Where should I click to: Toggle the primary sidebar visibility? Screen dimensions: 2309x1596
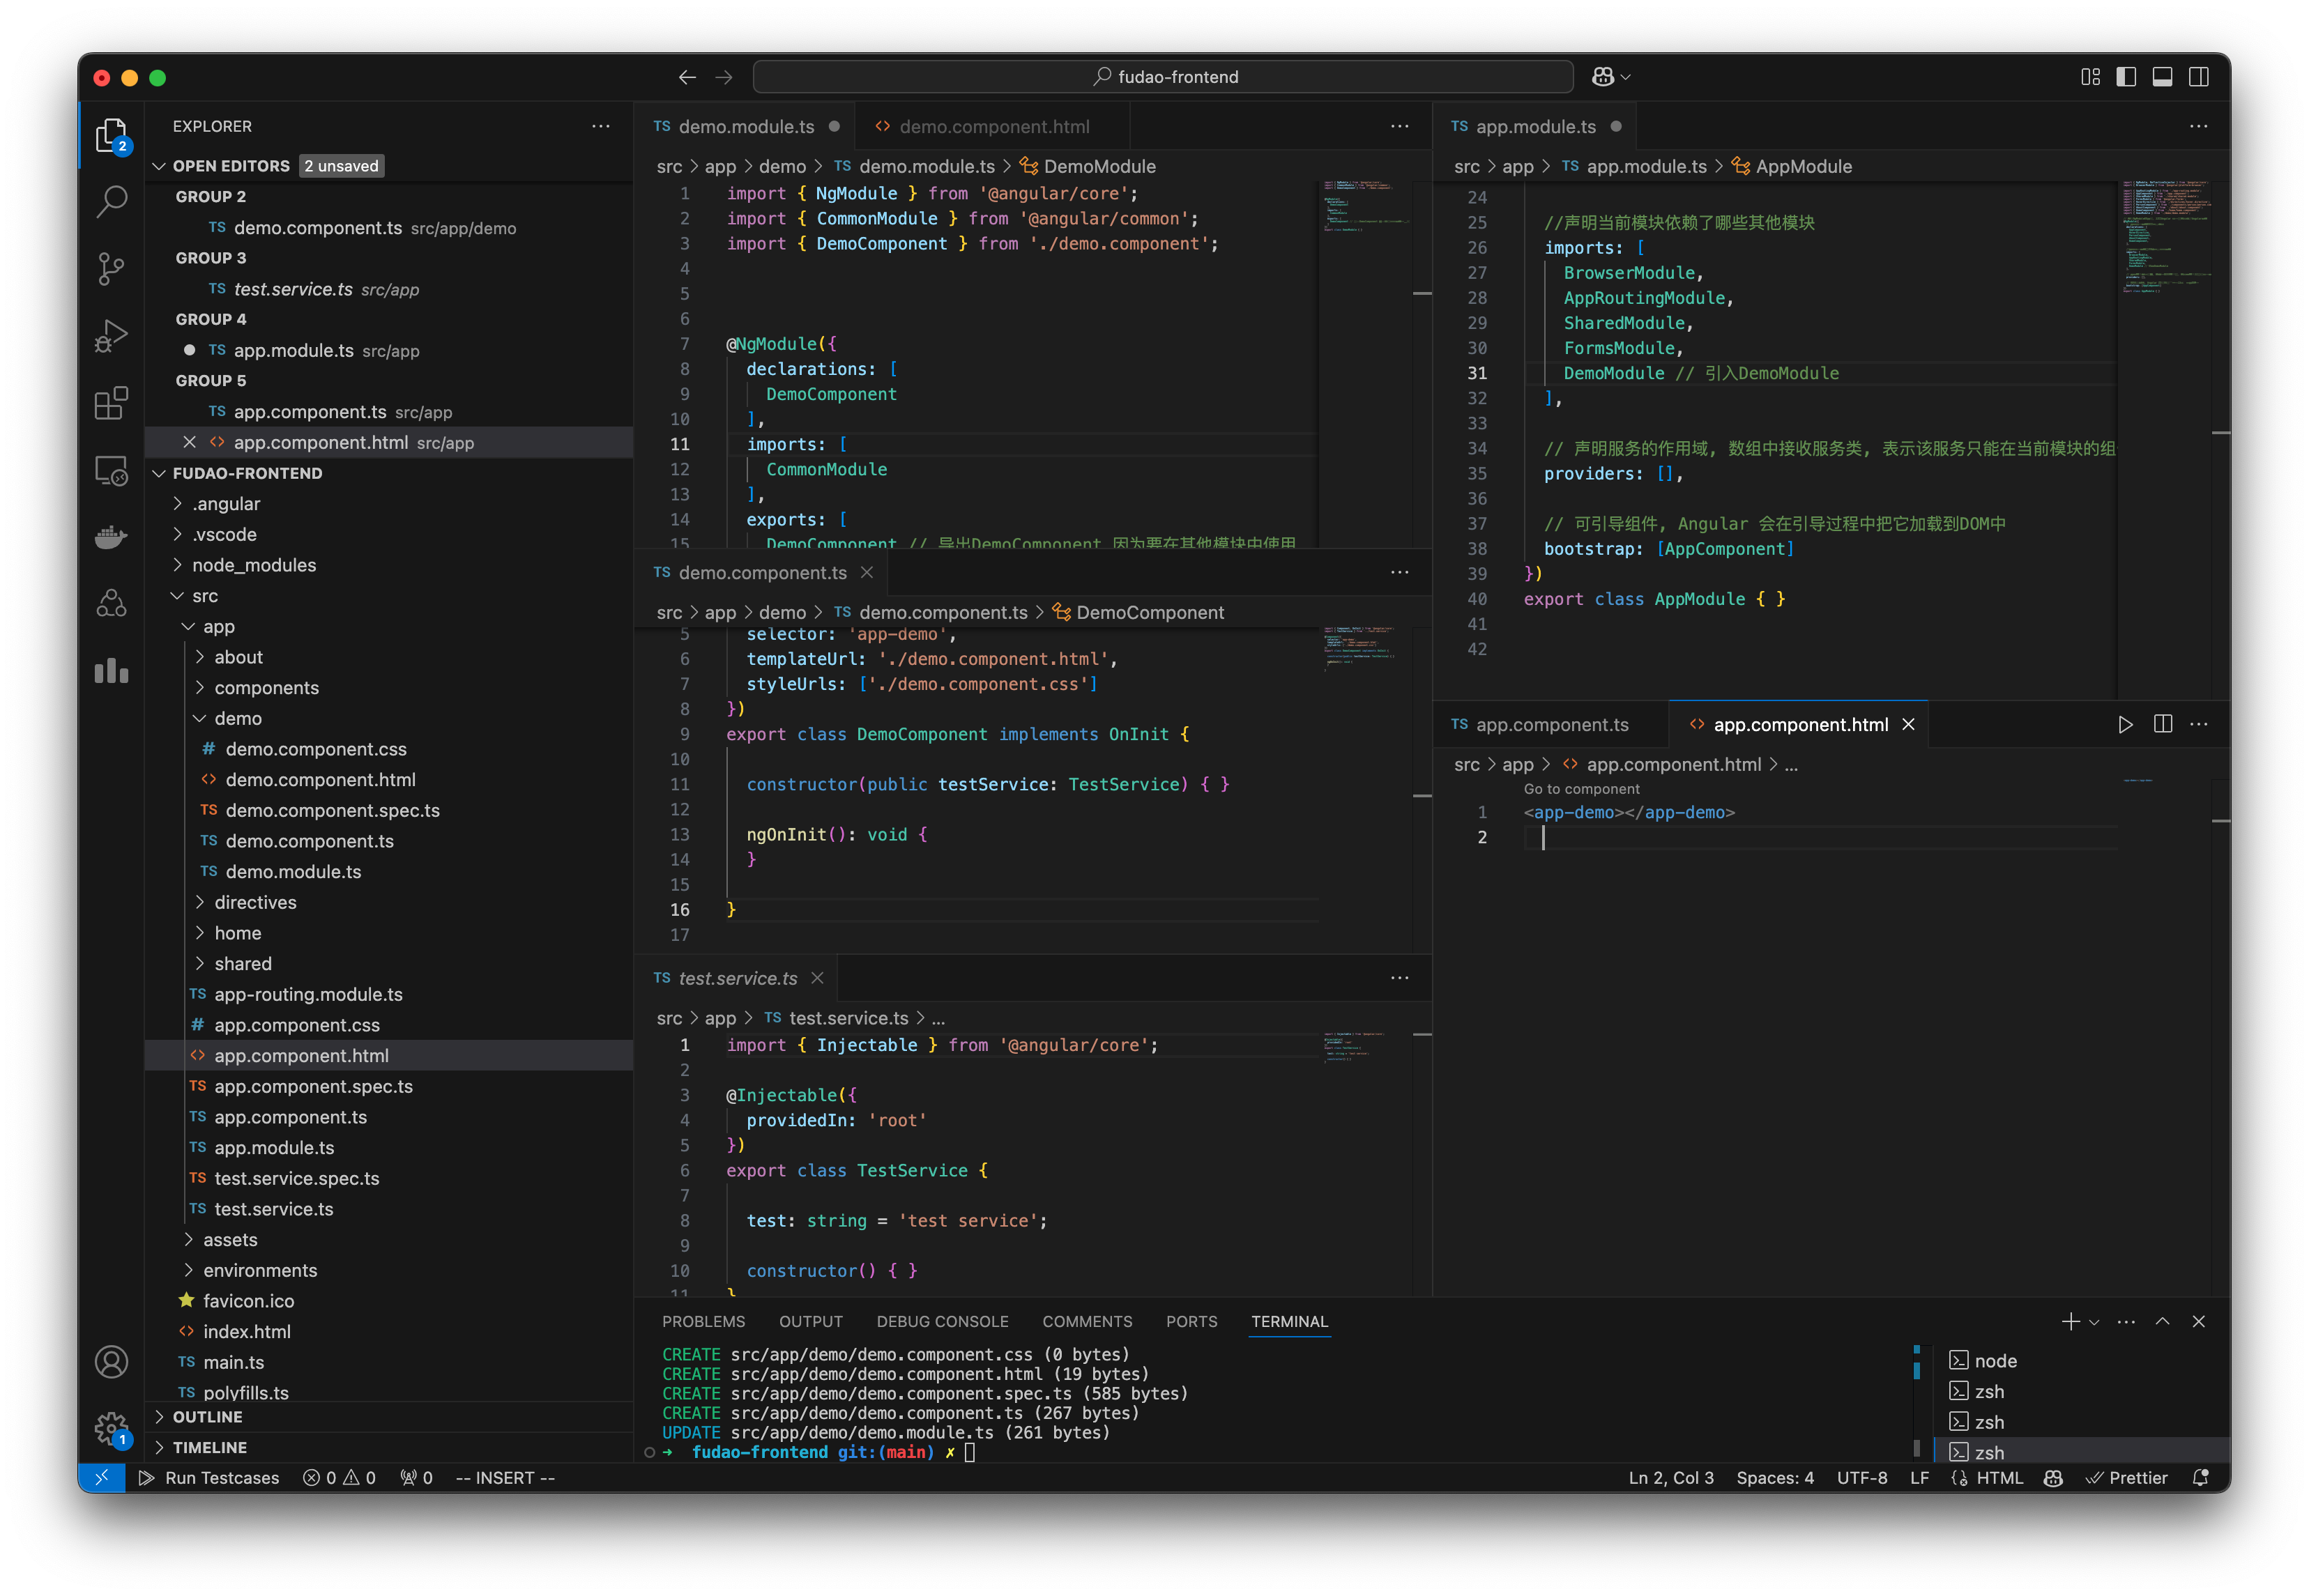click(x=2126, y=76)
